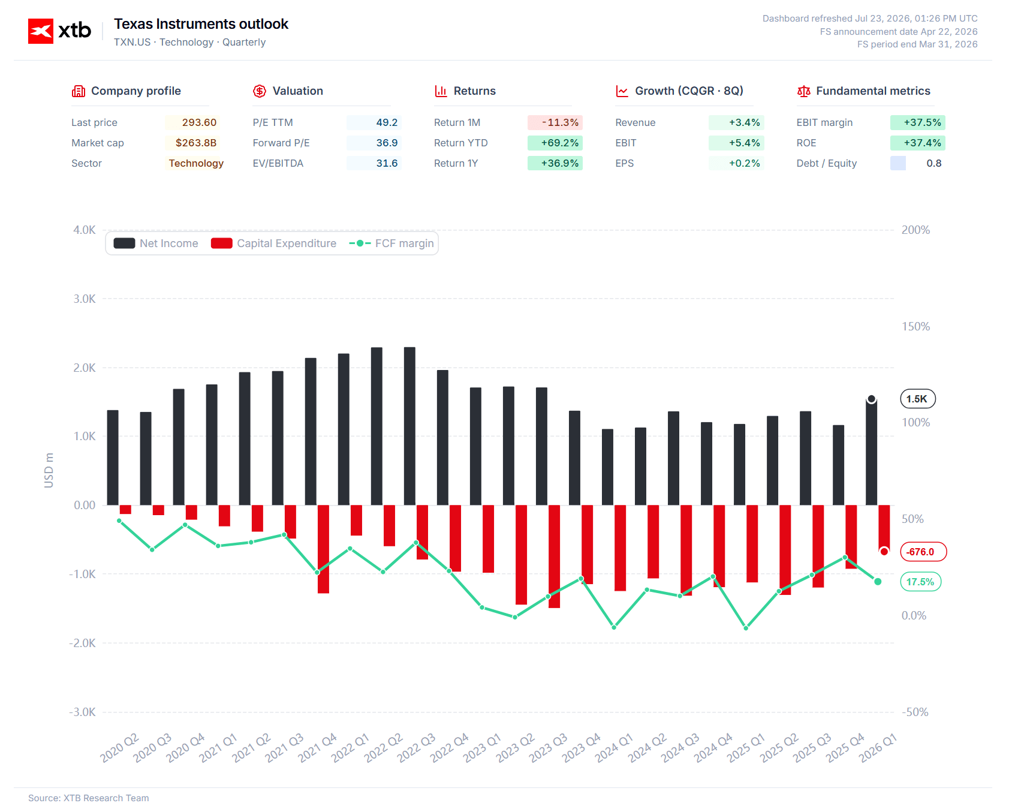The width and height of the screenshot is (1012, 812).
Task: Click the 2026 Q1 x-axis label
Action: tap(878, 747)
